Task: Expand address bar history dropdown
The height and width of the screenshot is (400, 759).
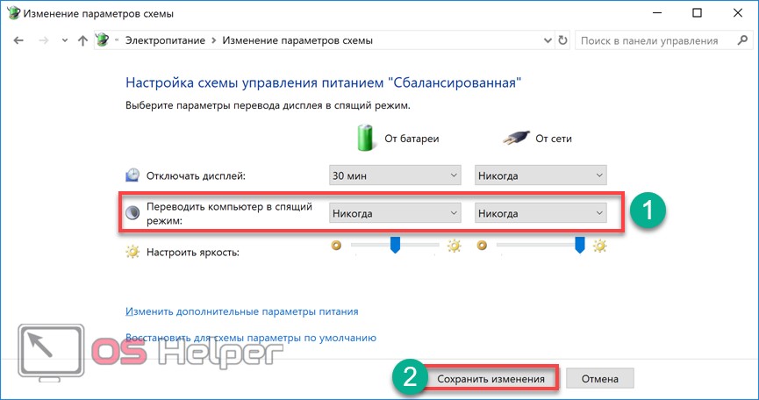Action: (x=548, y=40)
